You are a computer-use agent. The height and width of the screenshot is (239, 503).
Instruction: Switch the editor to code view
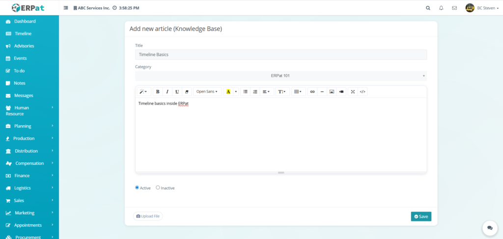point(363,92)
